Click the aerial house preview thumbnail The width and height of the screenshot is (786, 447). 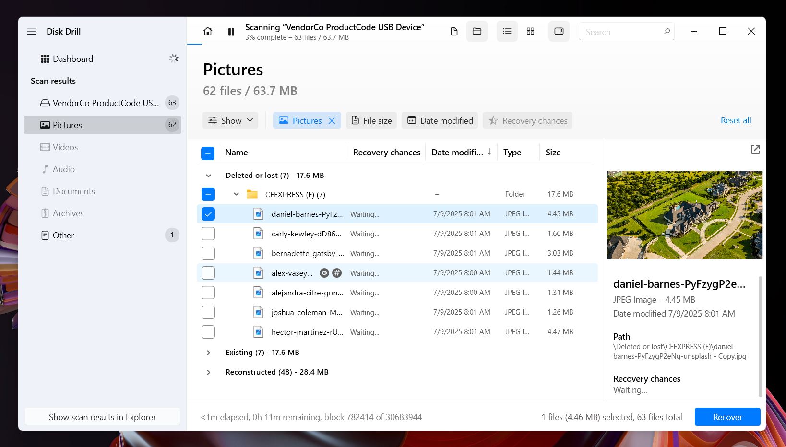point(685,215)
